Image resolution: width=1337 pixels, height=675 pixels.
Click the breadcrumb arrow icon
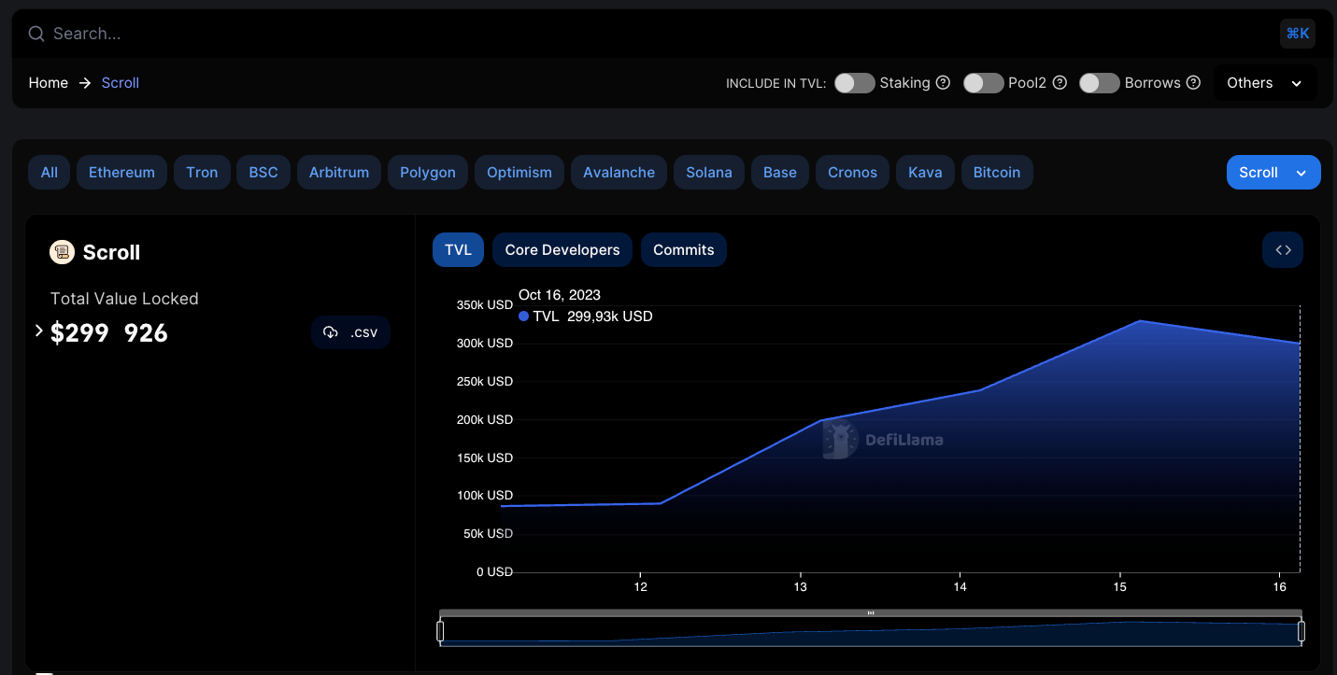point(85,83)
